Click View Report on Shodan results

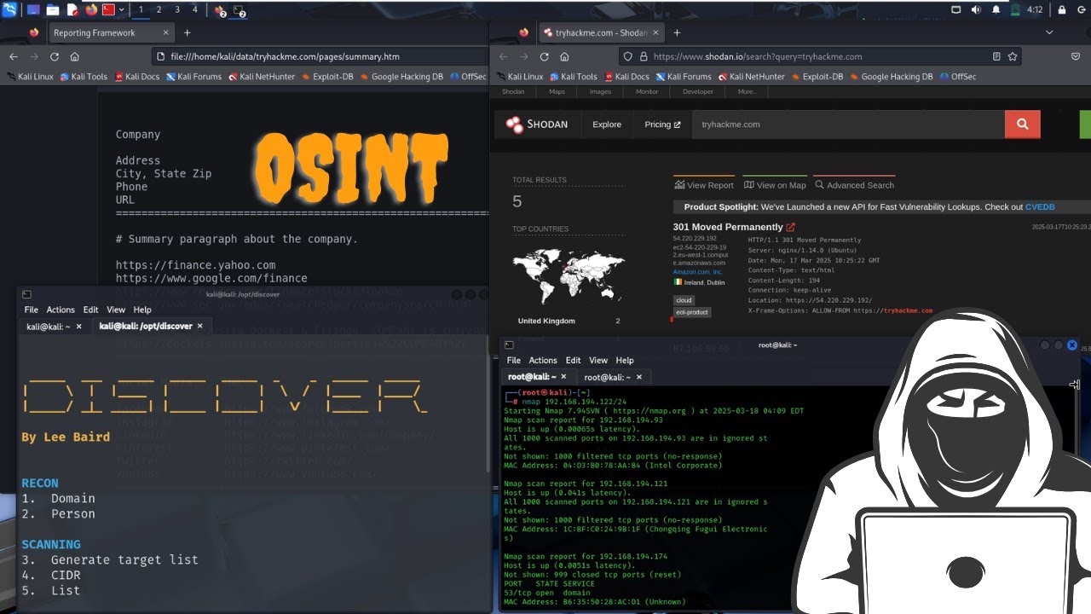[x=704, y=185]
